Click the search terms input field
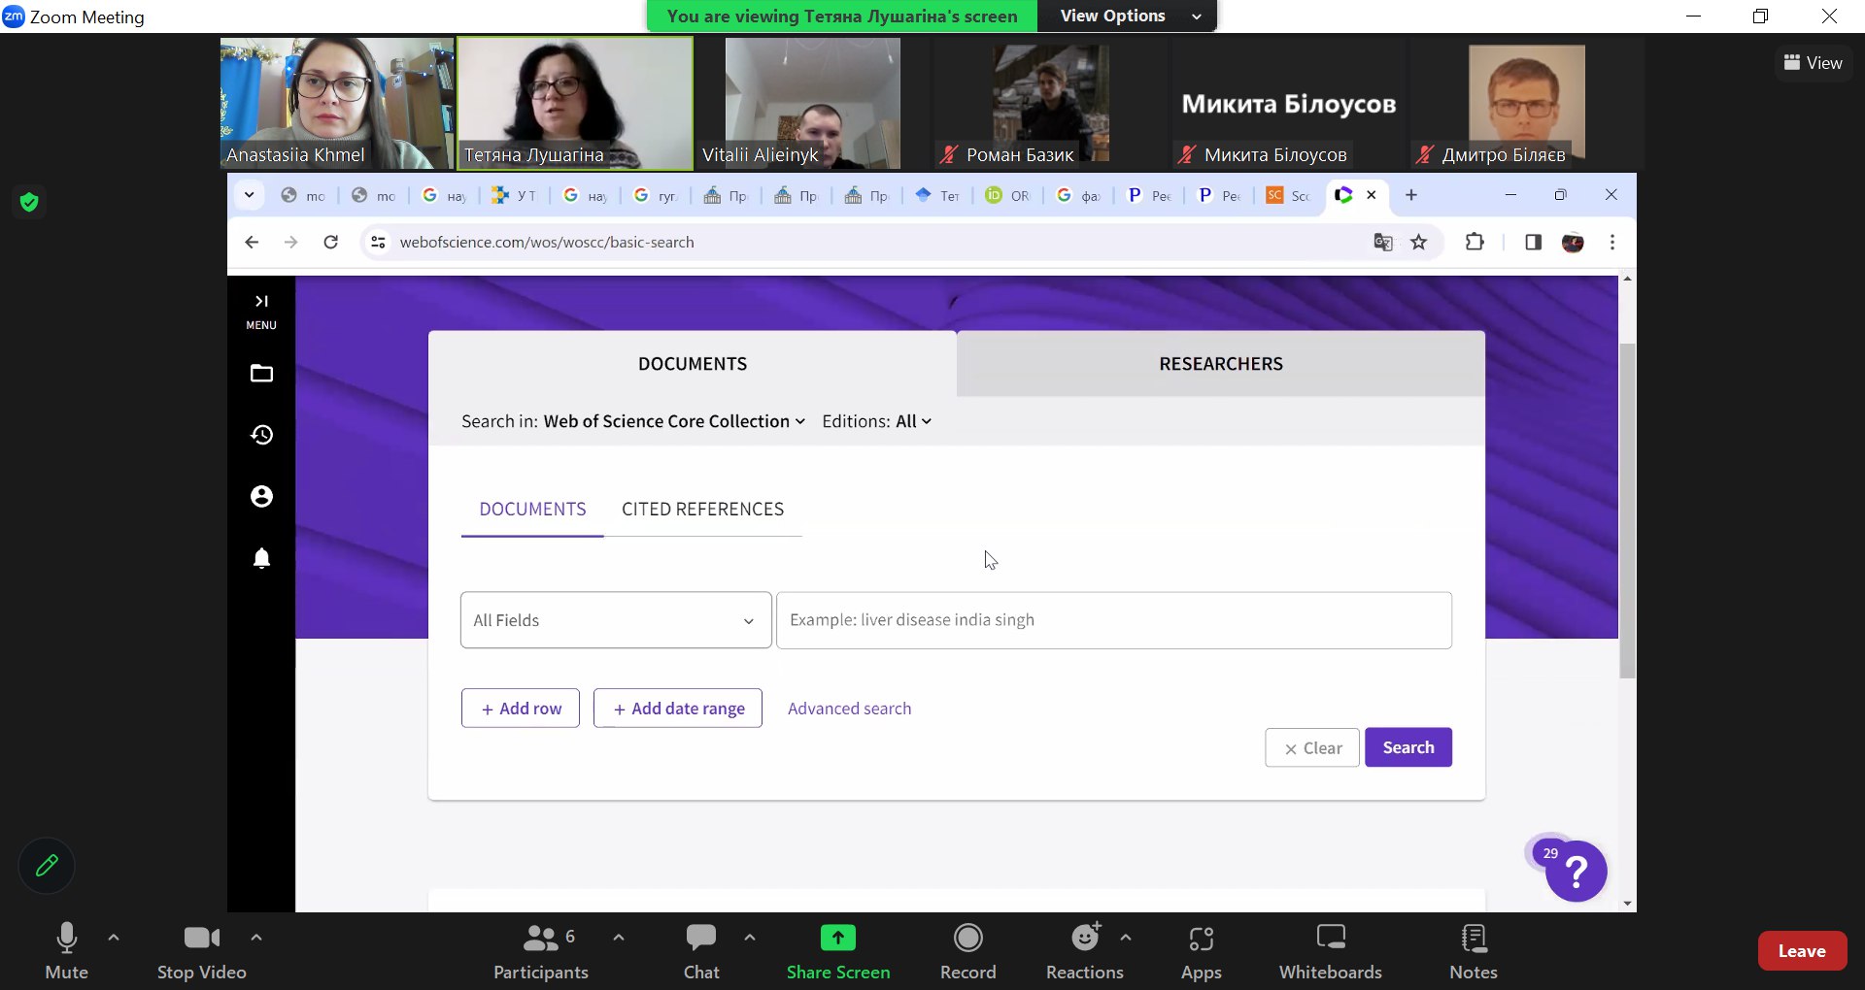Image resolution: width=1865 pixels, height=990 pixels. (1114, 620)
